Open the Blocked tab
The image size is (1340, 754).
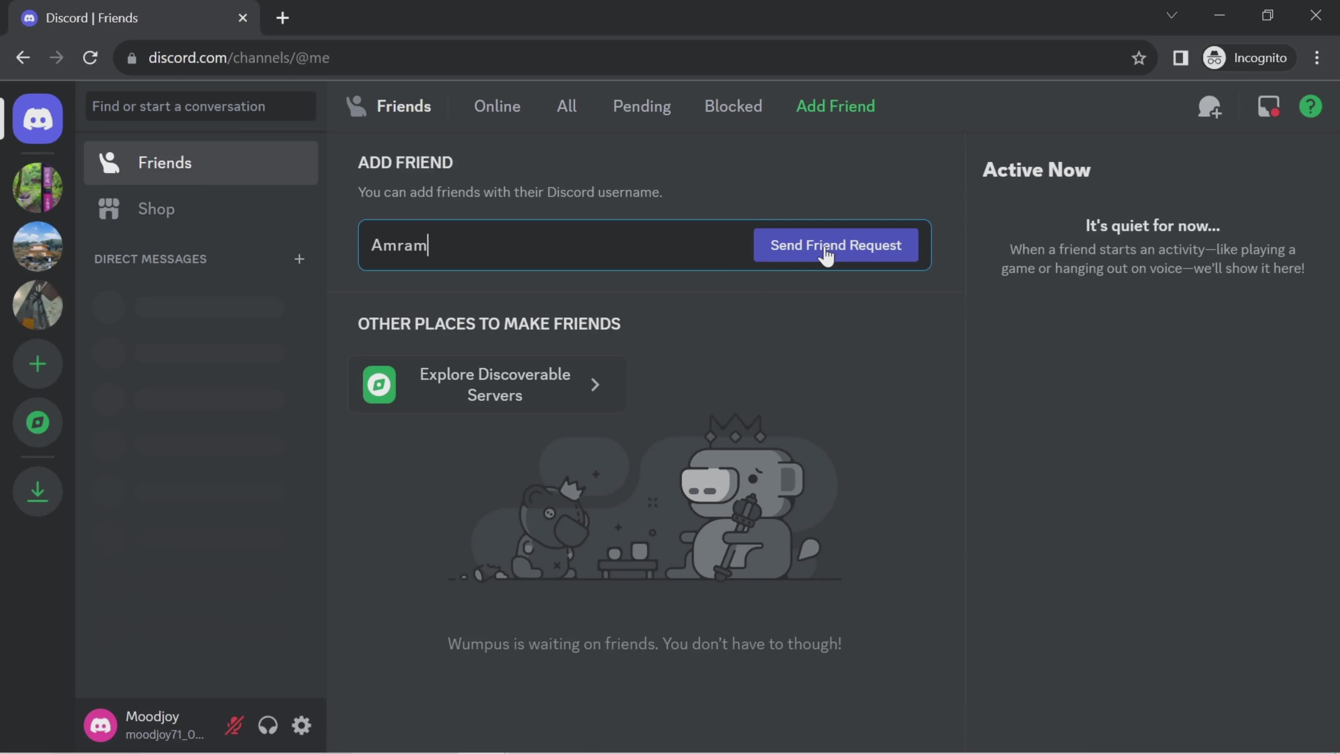733,106
